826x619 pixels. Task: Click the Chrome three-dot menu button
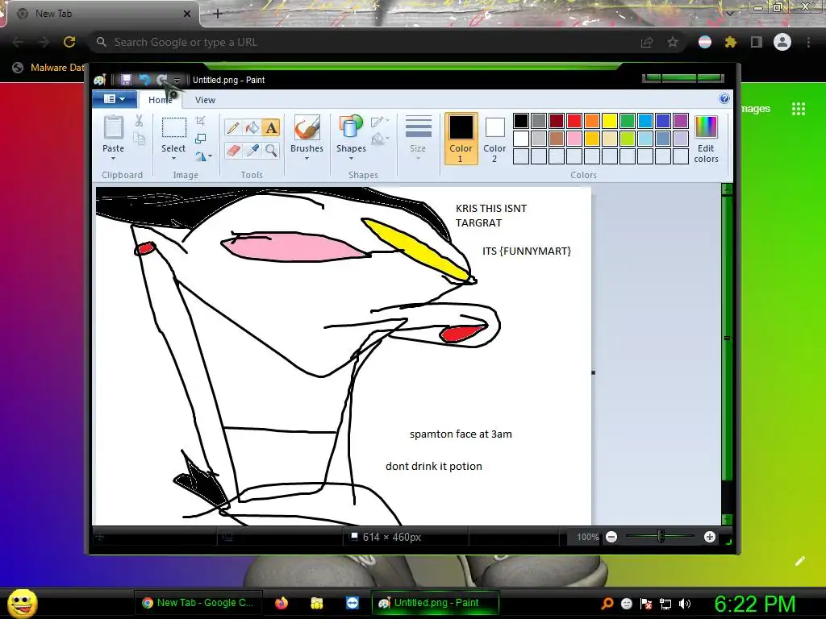click(x=808, y=42)
